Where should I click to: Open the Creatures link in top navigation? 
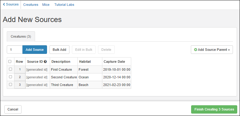click(x=31, y=5)
